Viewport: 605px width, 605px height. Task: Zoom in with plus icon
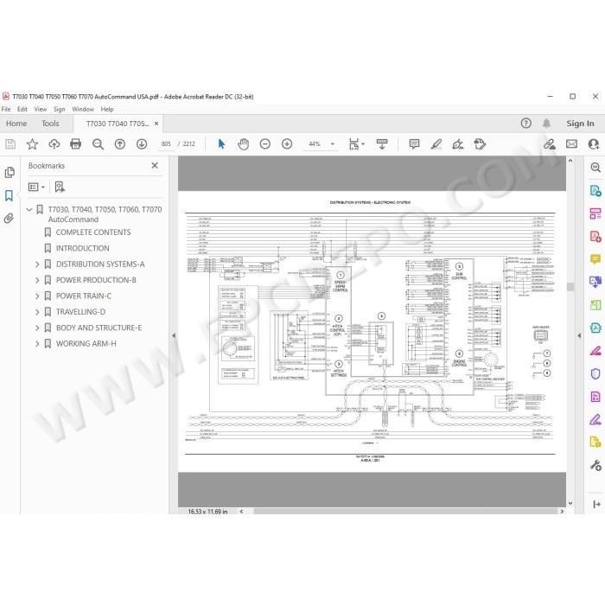pos(287,144)
